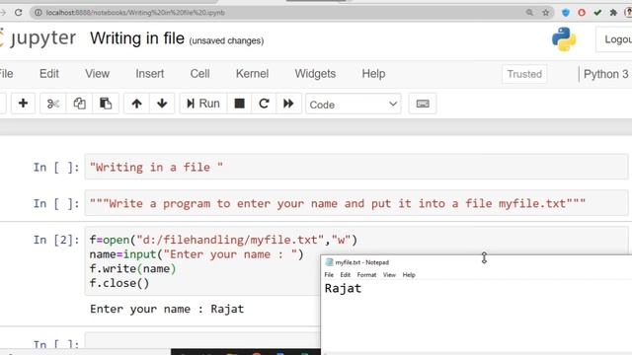Click the browser address bar URL
The image size is (632, 355).
[x=135, y=13]
